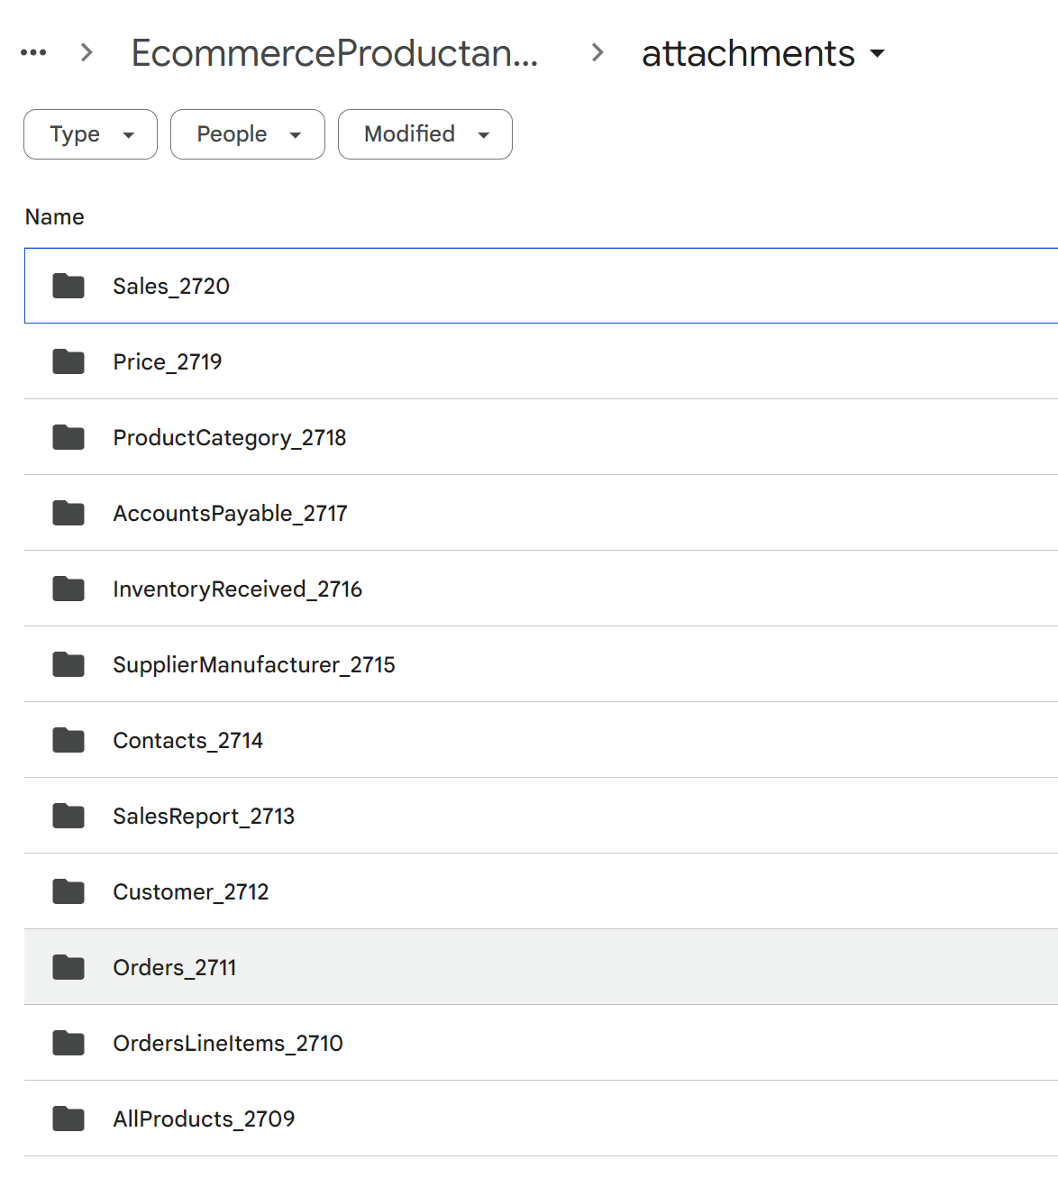Expand the People filter dropdown
Screen dimensions: 1058x1178
point(247,134)
